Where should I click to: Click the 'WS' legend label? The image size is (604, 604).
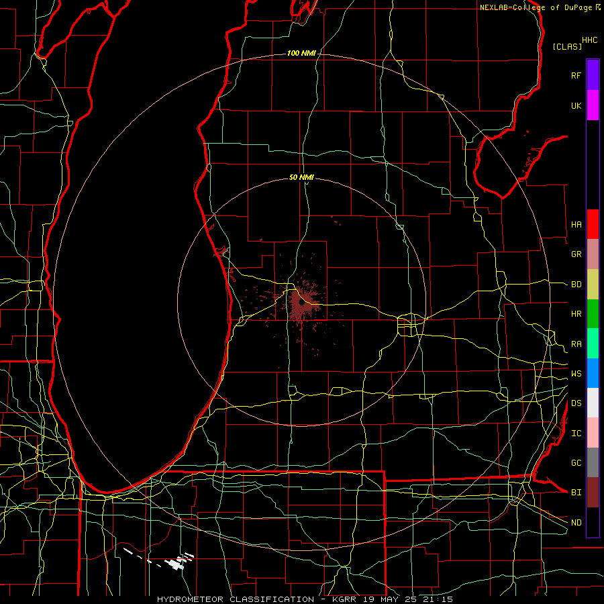576,373
